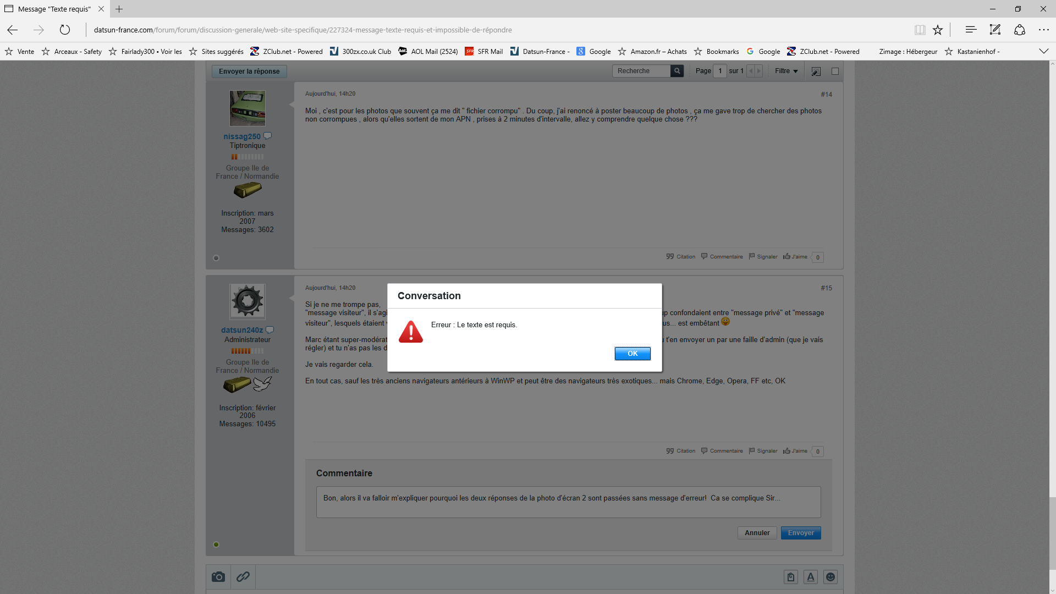Viewport: 1056px width, 594px height.
Task: Click the Recherche search field
Action: click(x=641, y=71)
